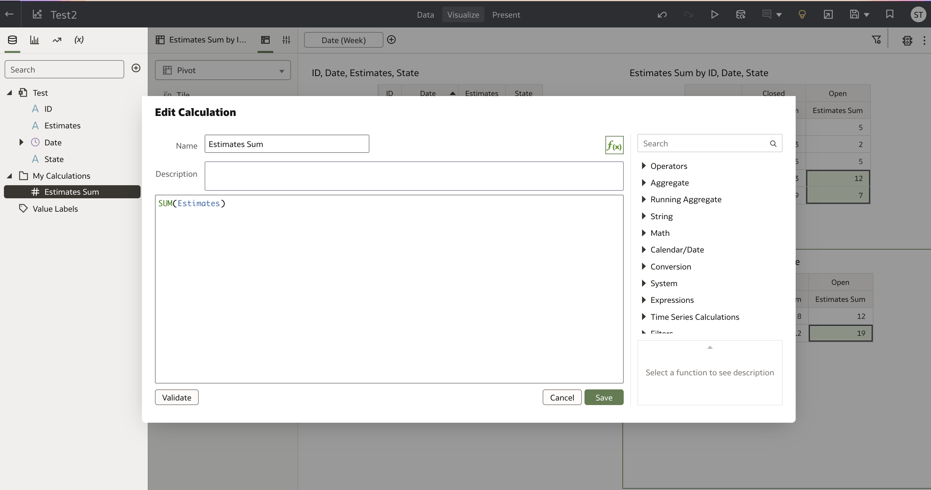Click the Test2 workbook icon
Viewport: 931px width, 490px height.
pos(37,14)
